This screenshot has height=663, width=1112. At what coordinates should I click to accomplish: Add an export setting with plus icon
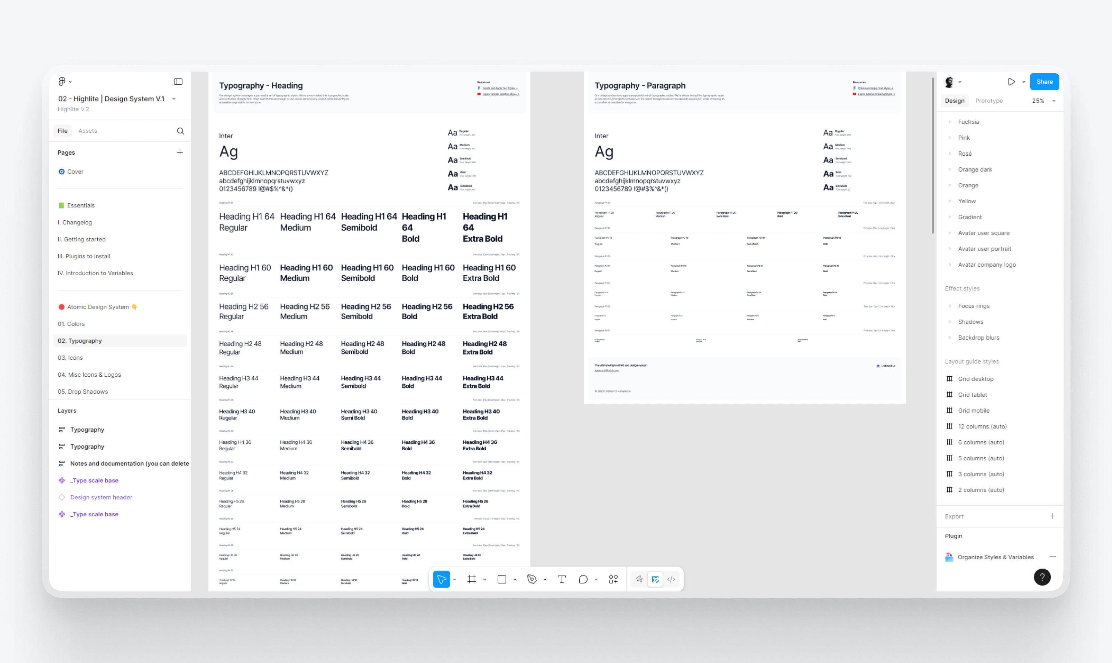1053,516
